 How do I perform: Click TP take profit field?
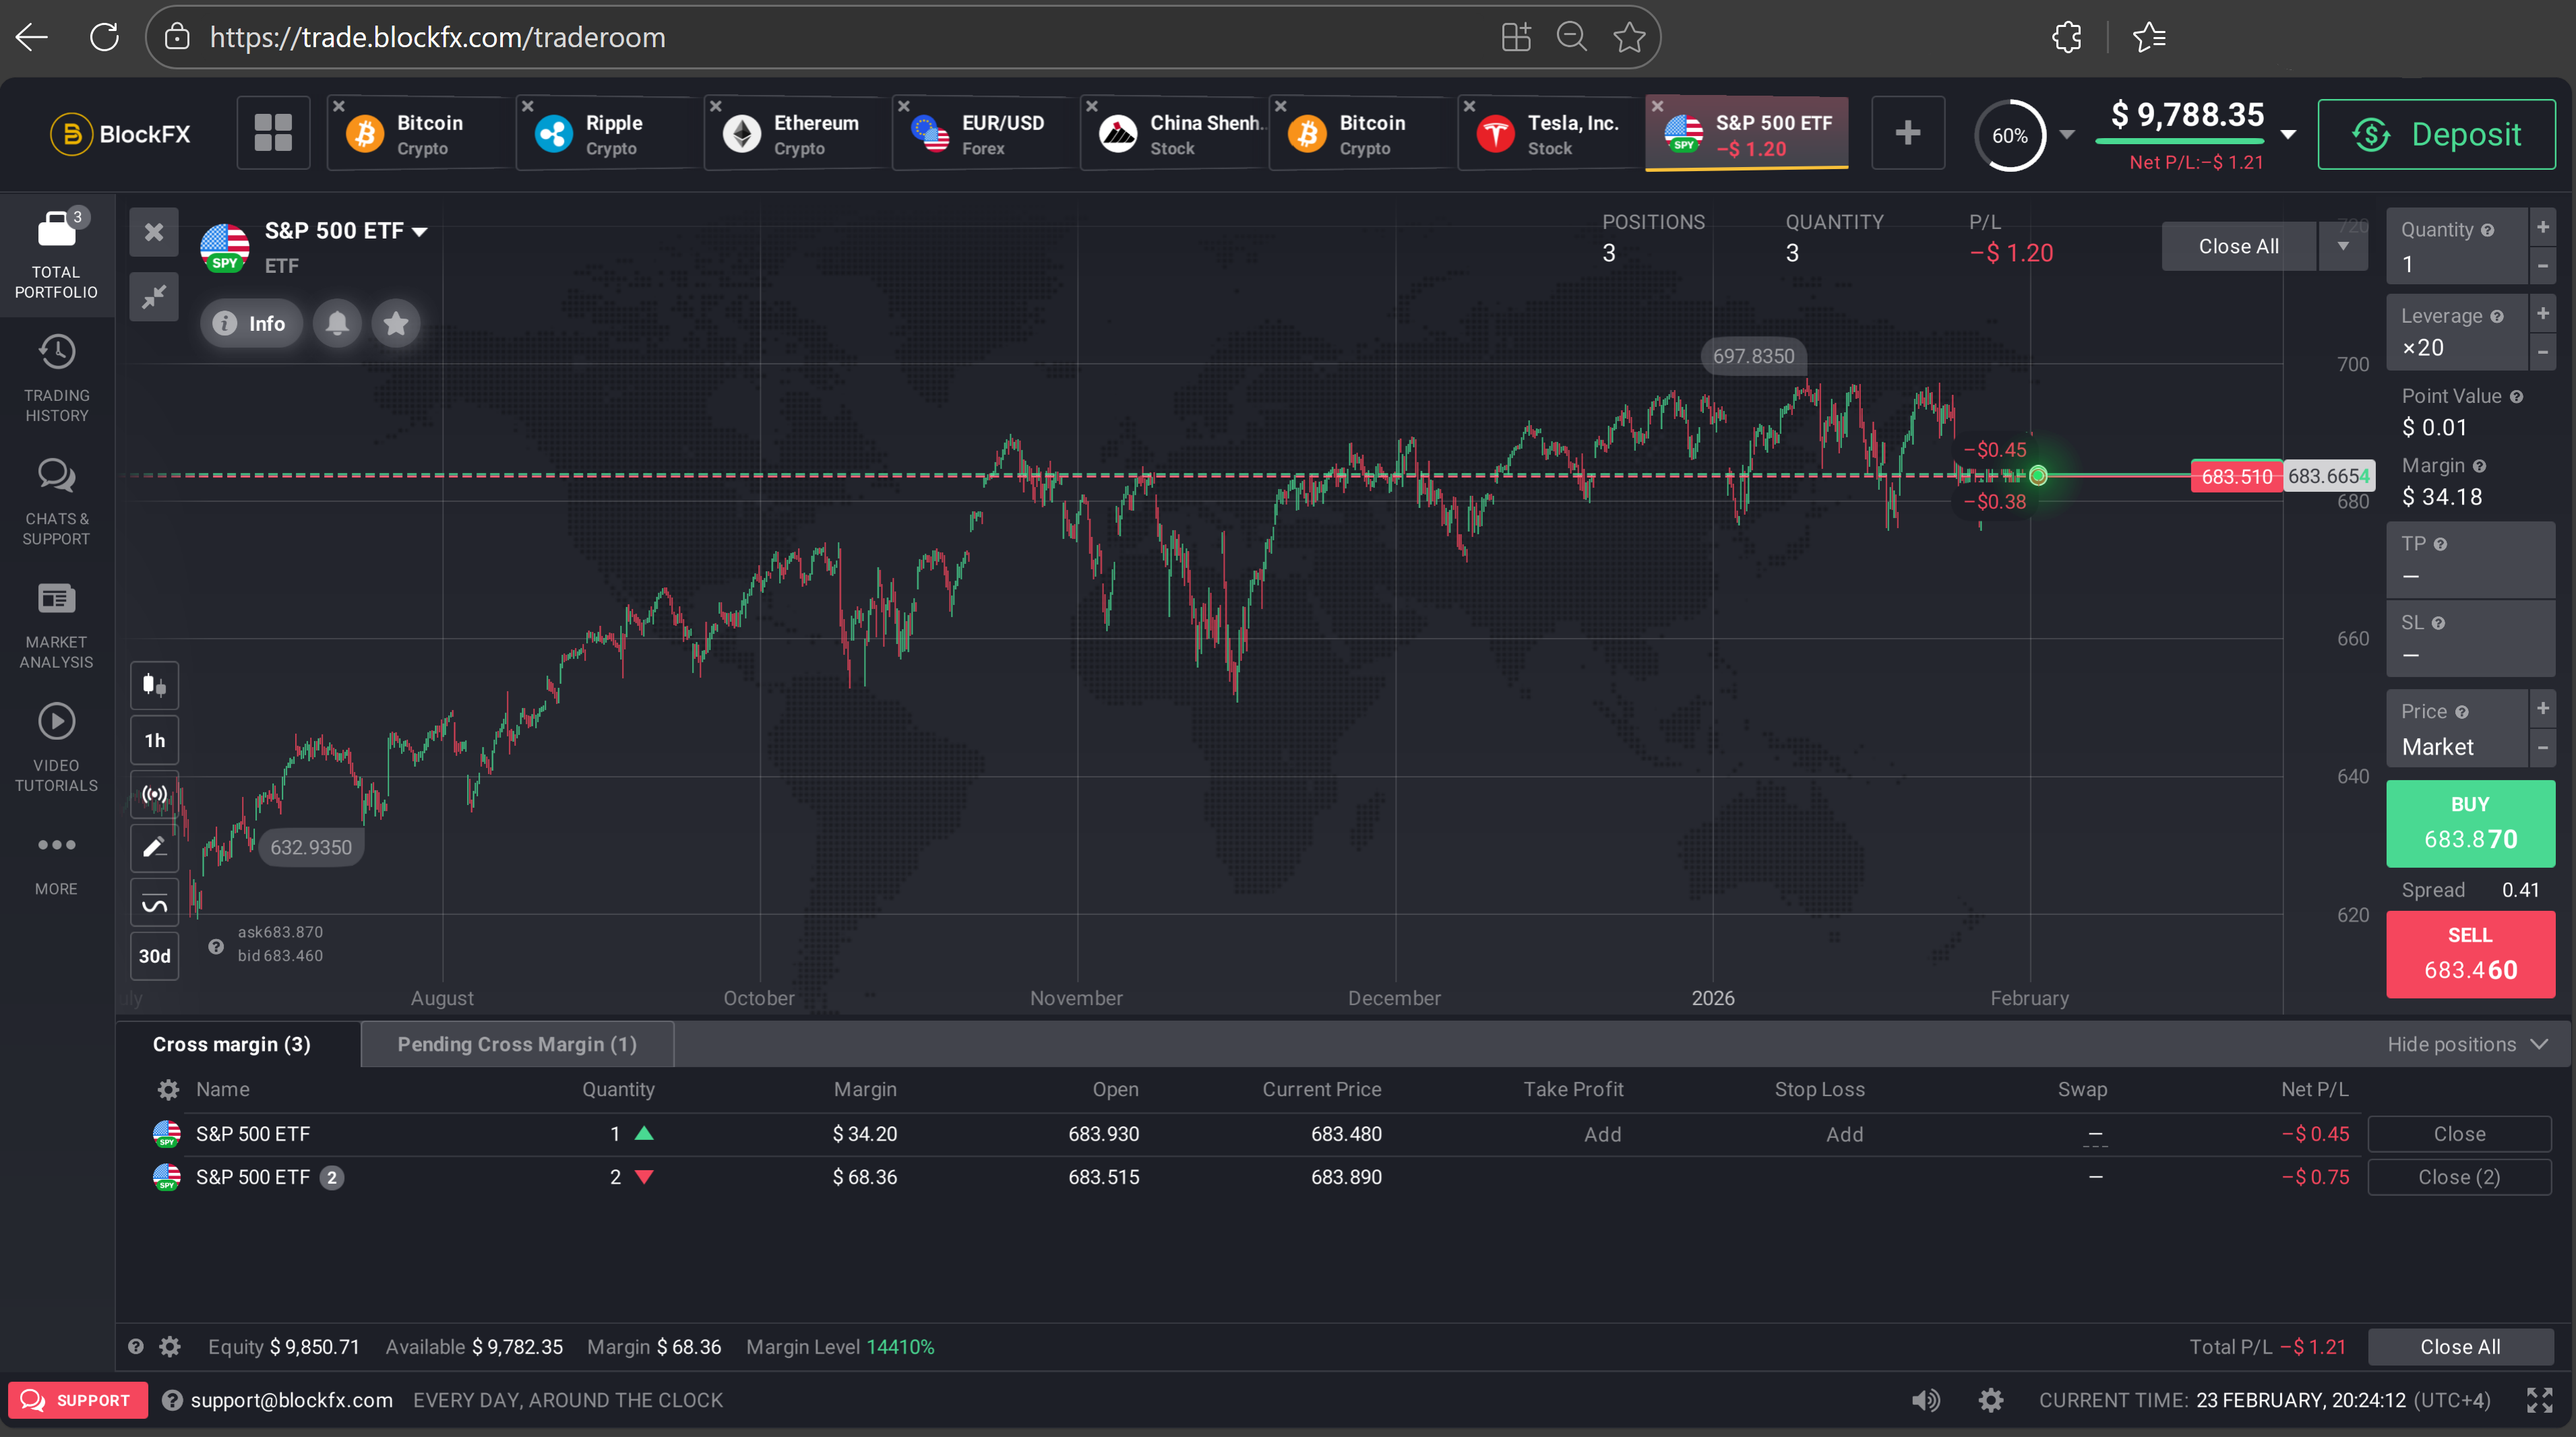2470,560
